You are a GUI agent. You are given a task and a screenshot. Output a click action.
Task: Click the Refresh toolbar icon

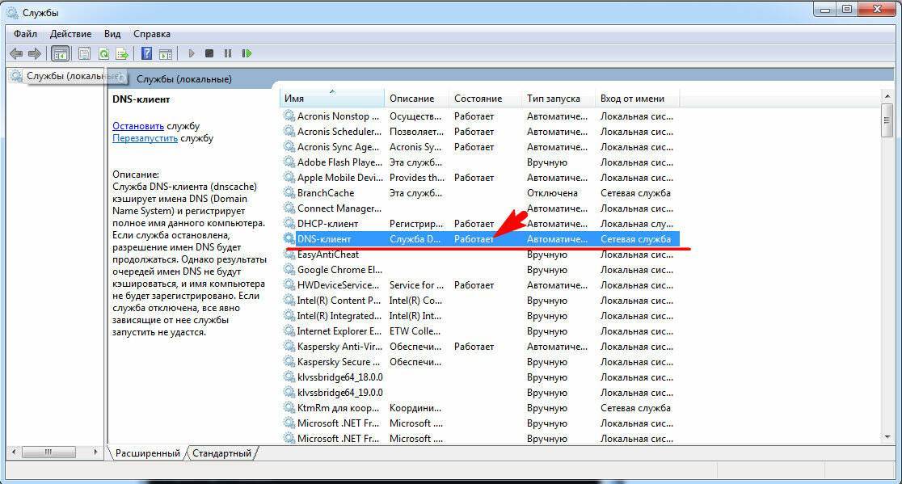103,53
